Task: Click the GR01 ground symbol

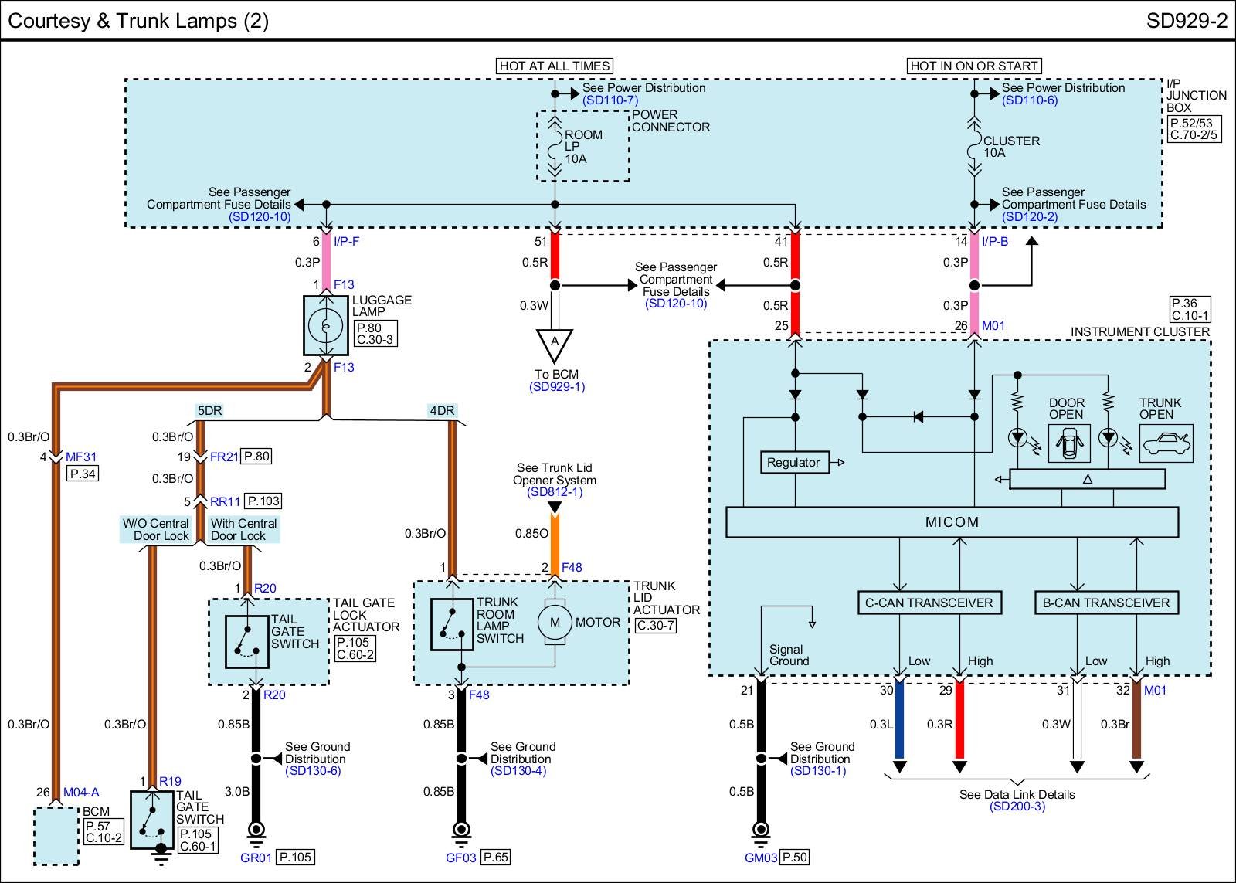Action: tap(256, 831)
